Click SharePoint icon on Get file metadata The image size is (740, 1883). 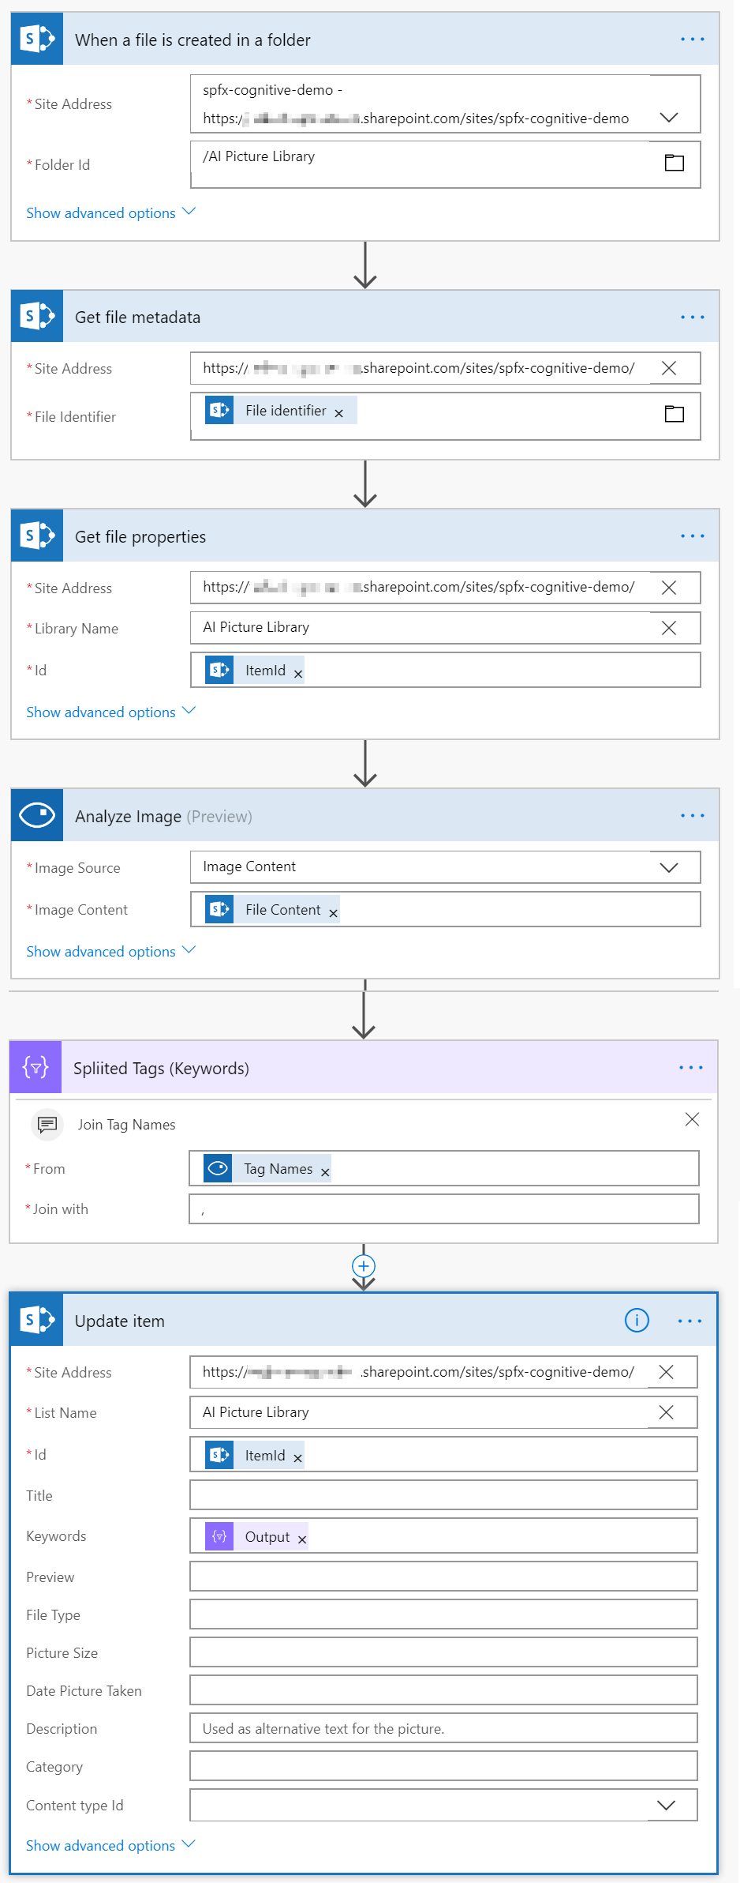click(x=37, y=317)
